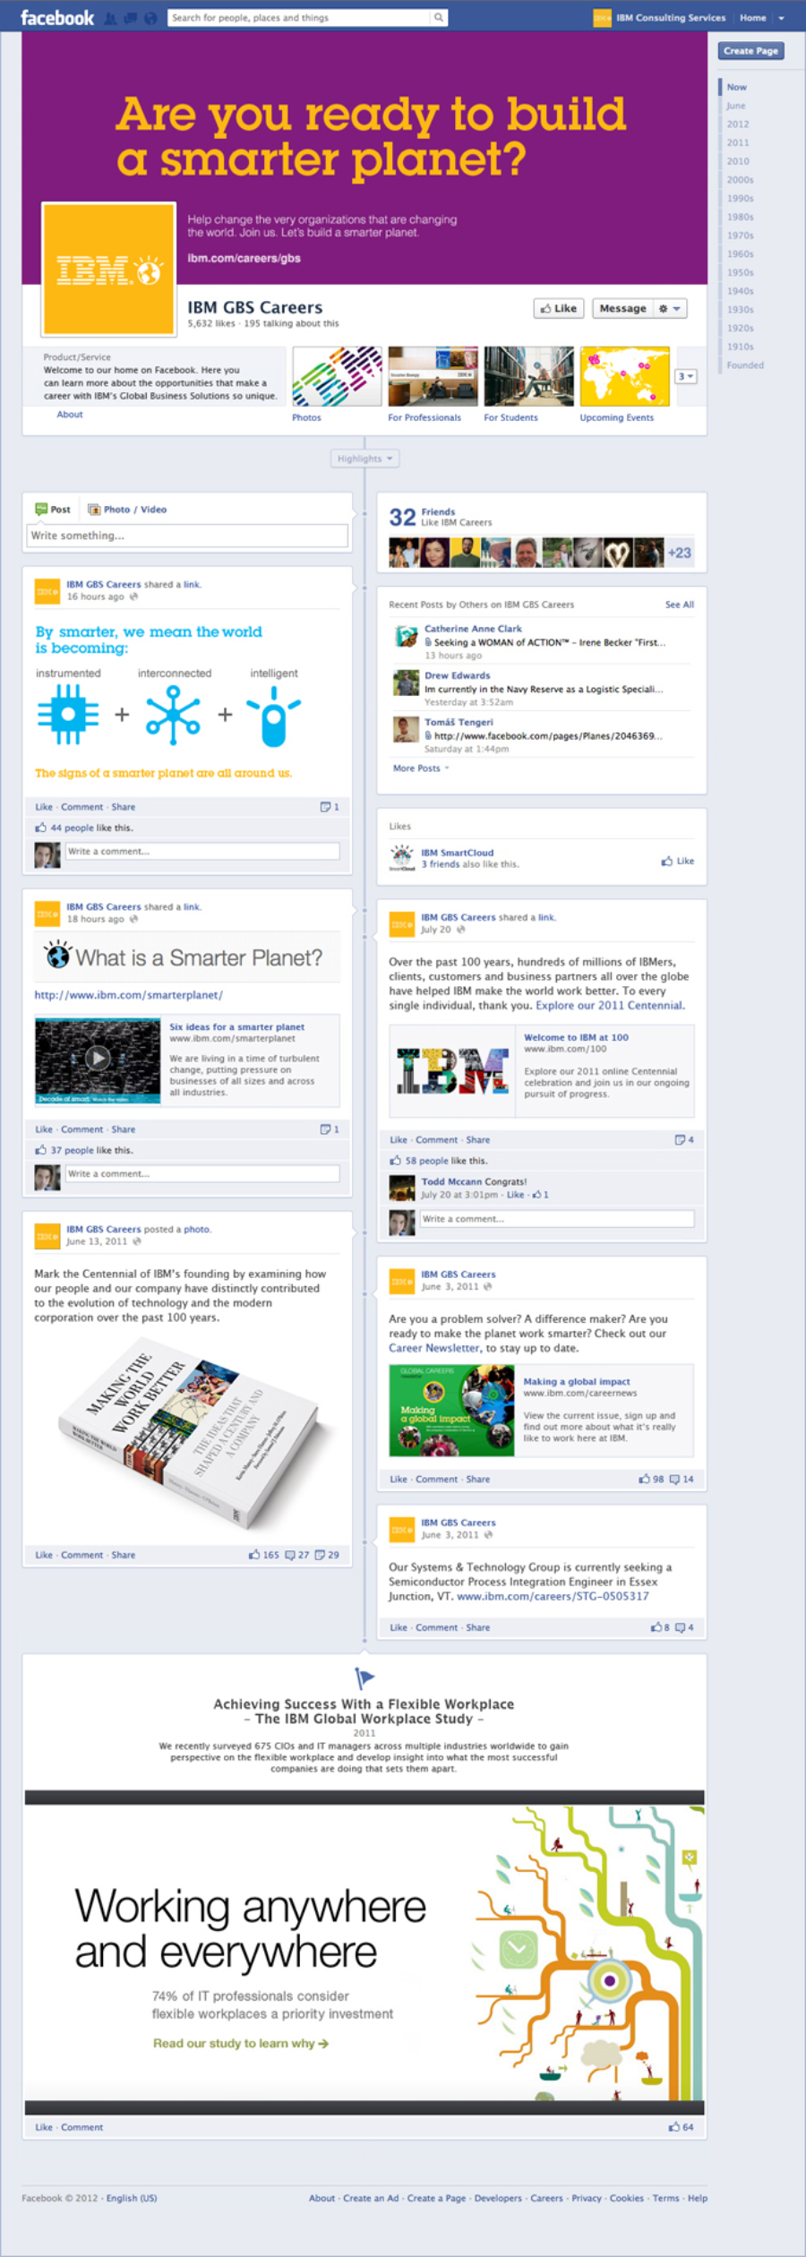Viewport: 806px width, 2257px height.
Task: Jump to Now on the timeline
Action: pyautogui.click(x=736, y=87)
